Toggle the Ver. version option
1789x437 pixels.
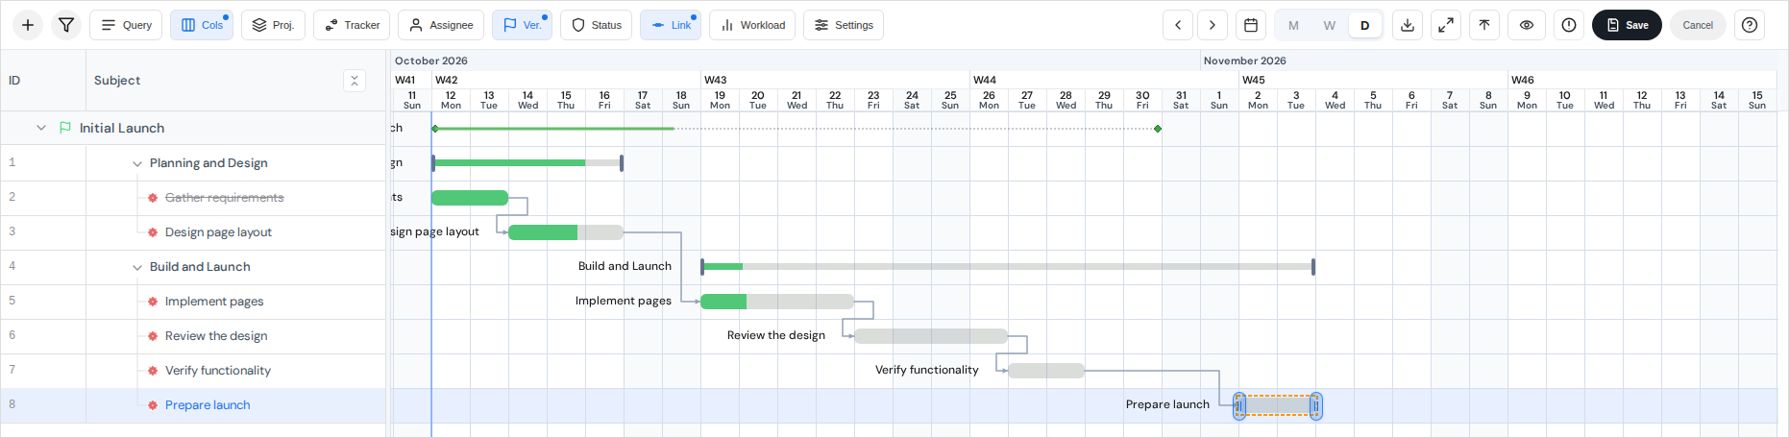[x=522, y=25]
